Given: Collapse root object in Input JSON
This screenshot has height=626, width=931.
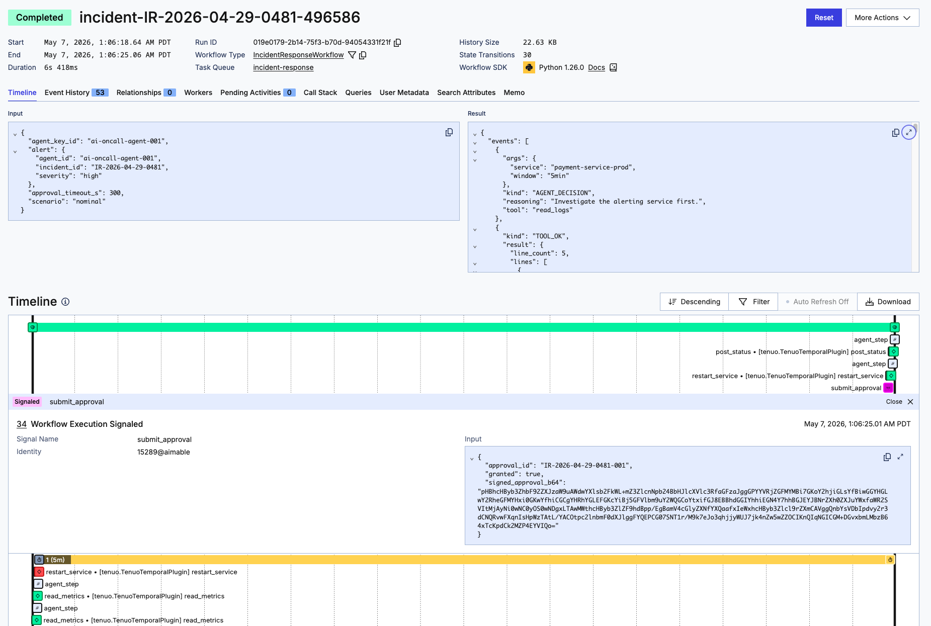Looking at the screenshot, I should click(x=15, y=134).
